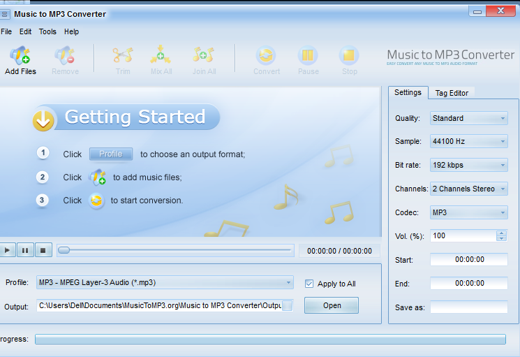Open the Quality dropdown

468,118
